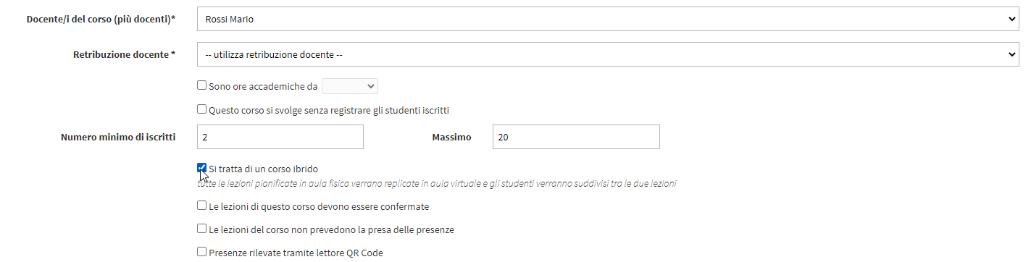The image size is (1031, 262).
Task: Click the Rossi Mario selected value
Action: pos(229,20)
